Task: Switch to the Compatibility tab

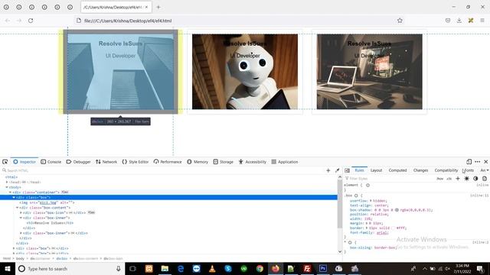Action: 446,170
